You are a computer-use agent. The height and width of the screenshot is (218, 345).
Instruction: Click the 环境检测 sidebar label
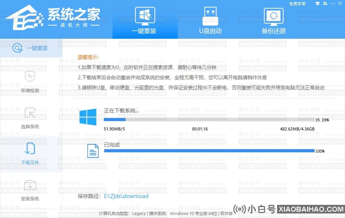[30, 91]
